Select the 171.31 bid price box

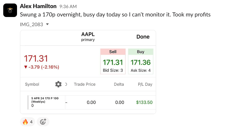[x=113, y=65]
